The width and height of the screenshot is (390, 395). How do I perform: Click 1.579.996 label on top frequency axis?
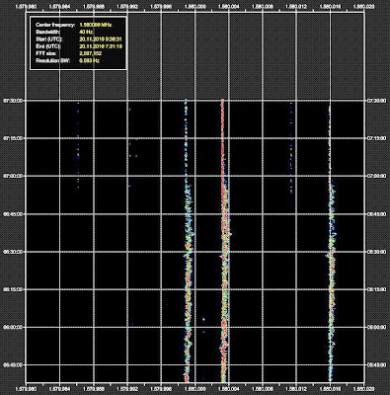161,6
